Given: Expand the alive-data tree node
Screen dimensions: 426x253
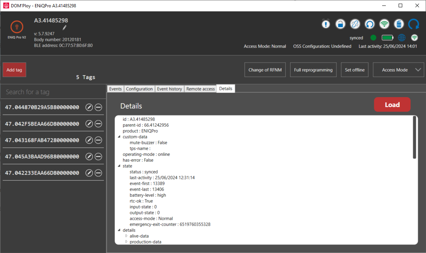Looking at the screenshot, I should coord(126,236).
